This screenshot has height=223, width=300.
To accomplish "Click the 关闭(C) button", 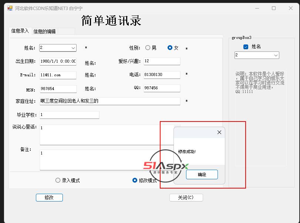I will [x=186, y=197].
